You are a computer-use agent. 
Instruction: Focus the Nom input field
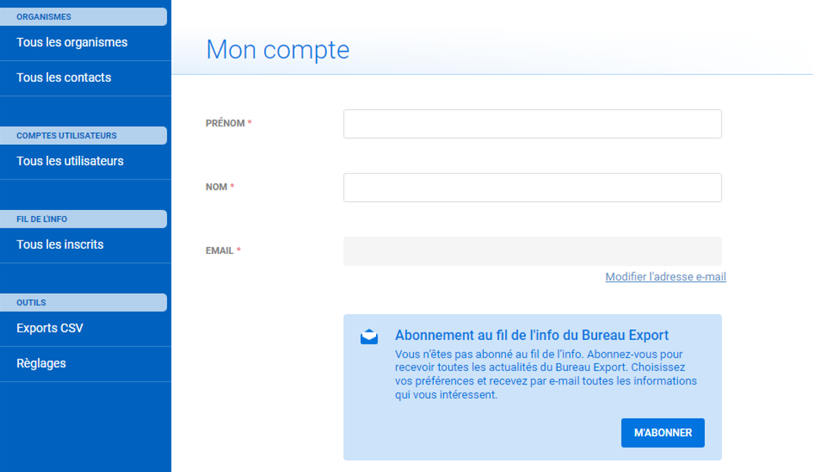[x=532, y=188]
